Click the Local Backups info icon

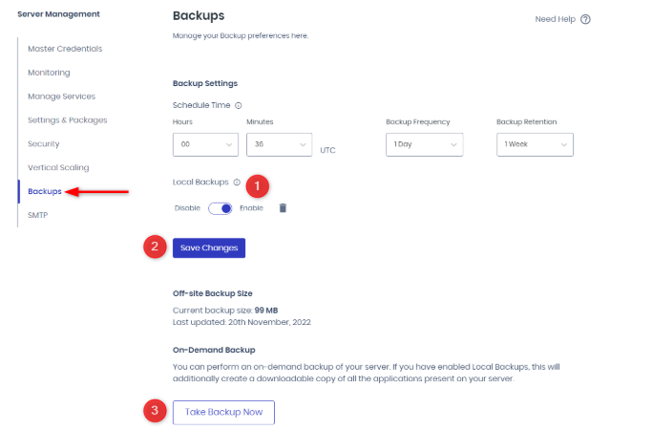tap(237, 182)
